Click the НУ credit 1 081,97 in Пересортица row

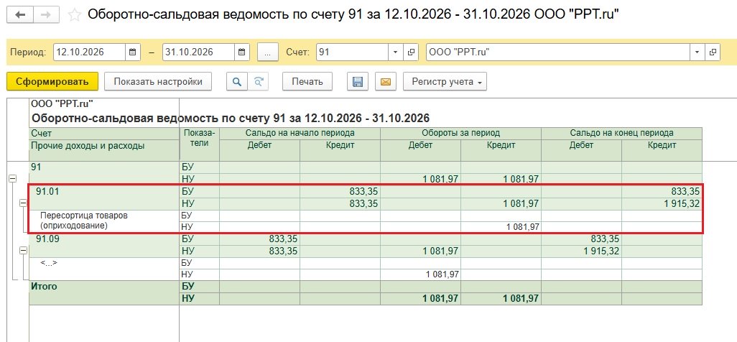click(x=522, y=227)
